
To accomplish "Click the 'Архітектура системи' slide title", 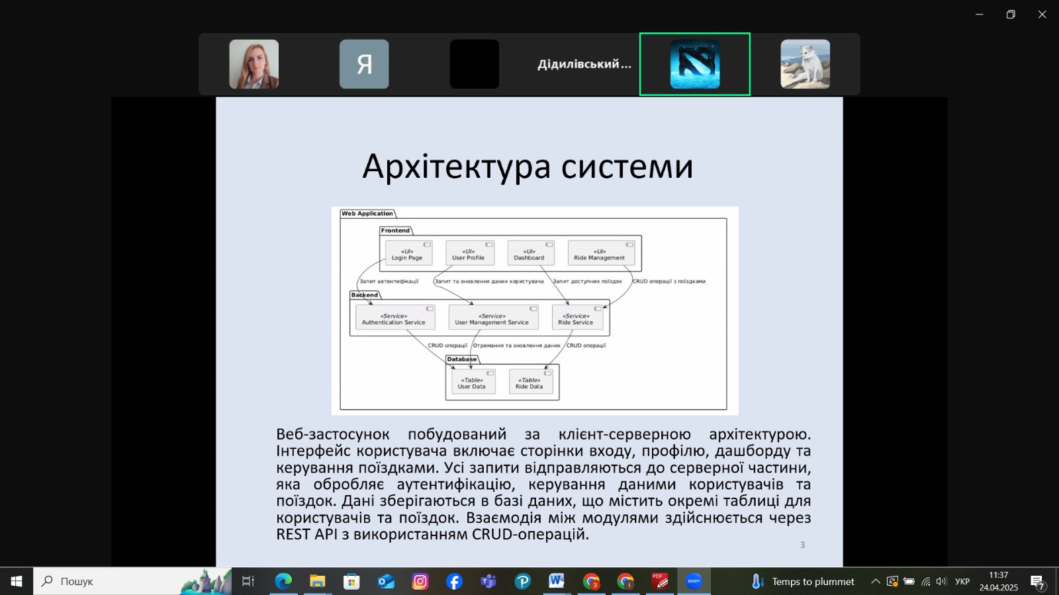I will point(528,167).
